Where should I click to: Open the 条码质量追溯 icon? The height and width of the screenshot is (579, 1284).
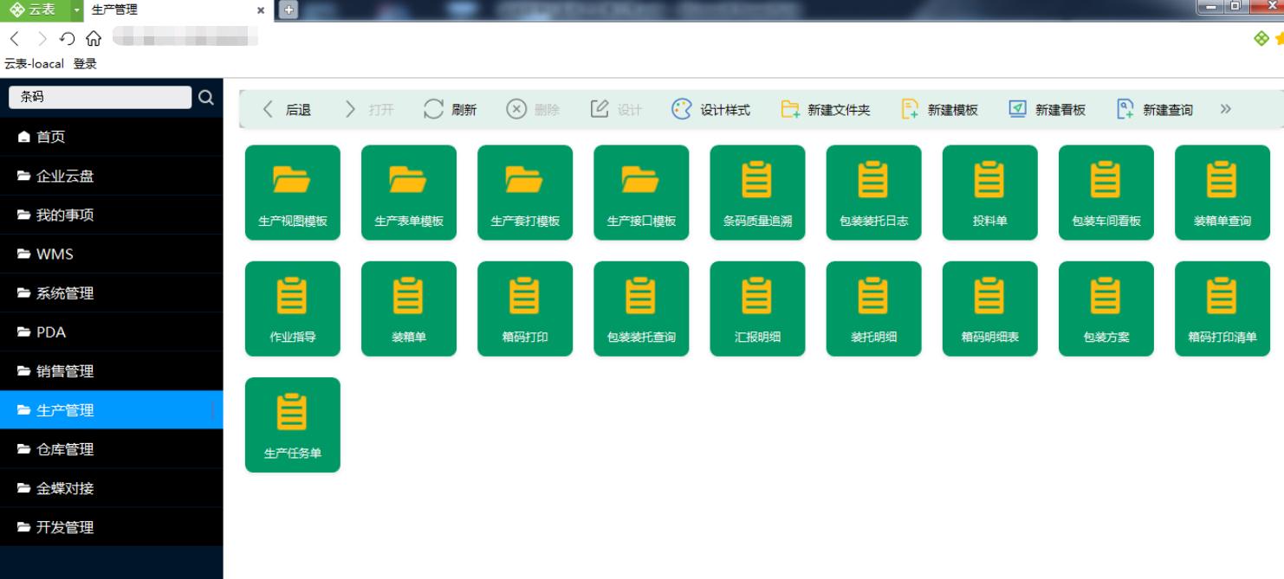(757, 192)
